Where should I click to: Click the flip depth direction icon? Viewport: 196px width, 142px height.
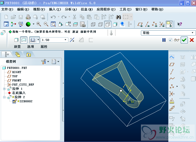[x=72, y=40]
